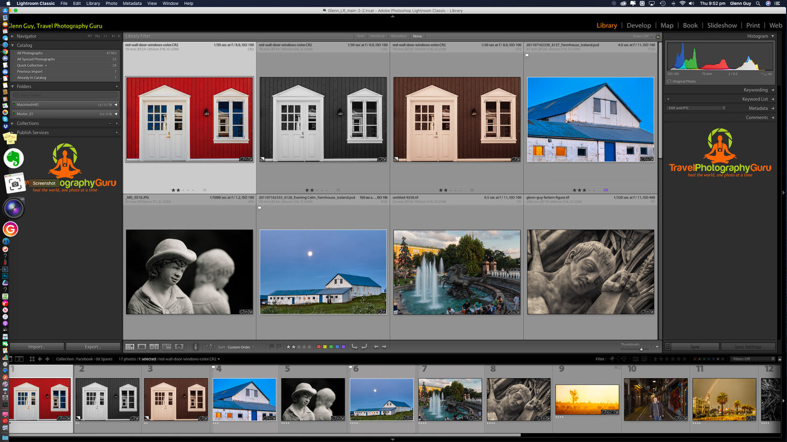Open Compare view (X|Y icon)
Viewport: 787px width, 442px height.
tap(154, 347)
